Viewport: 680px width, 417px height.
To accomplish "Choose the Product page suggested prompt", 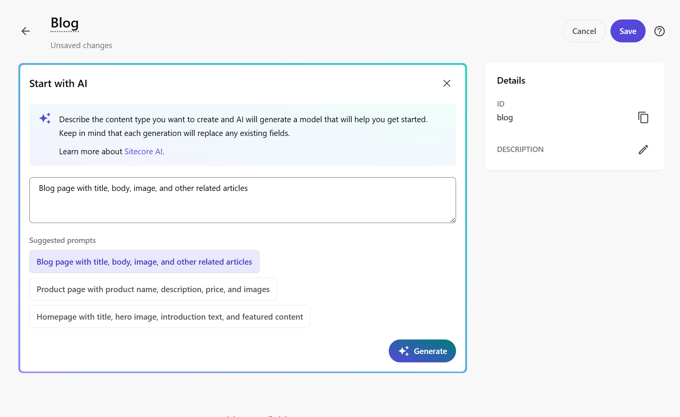I will tap(153, 289).
